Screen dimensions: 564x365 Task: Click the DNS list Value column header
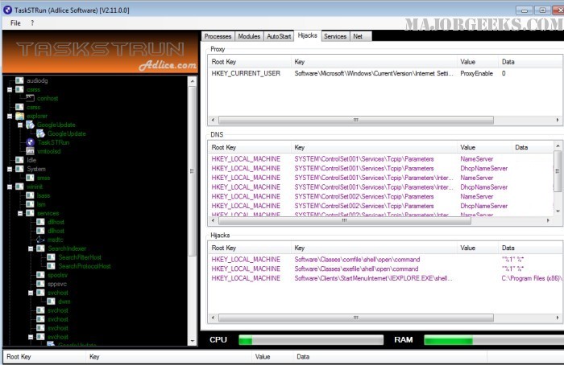point(484,147)
